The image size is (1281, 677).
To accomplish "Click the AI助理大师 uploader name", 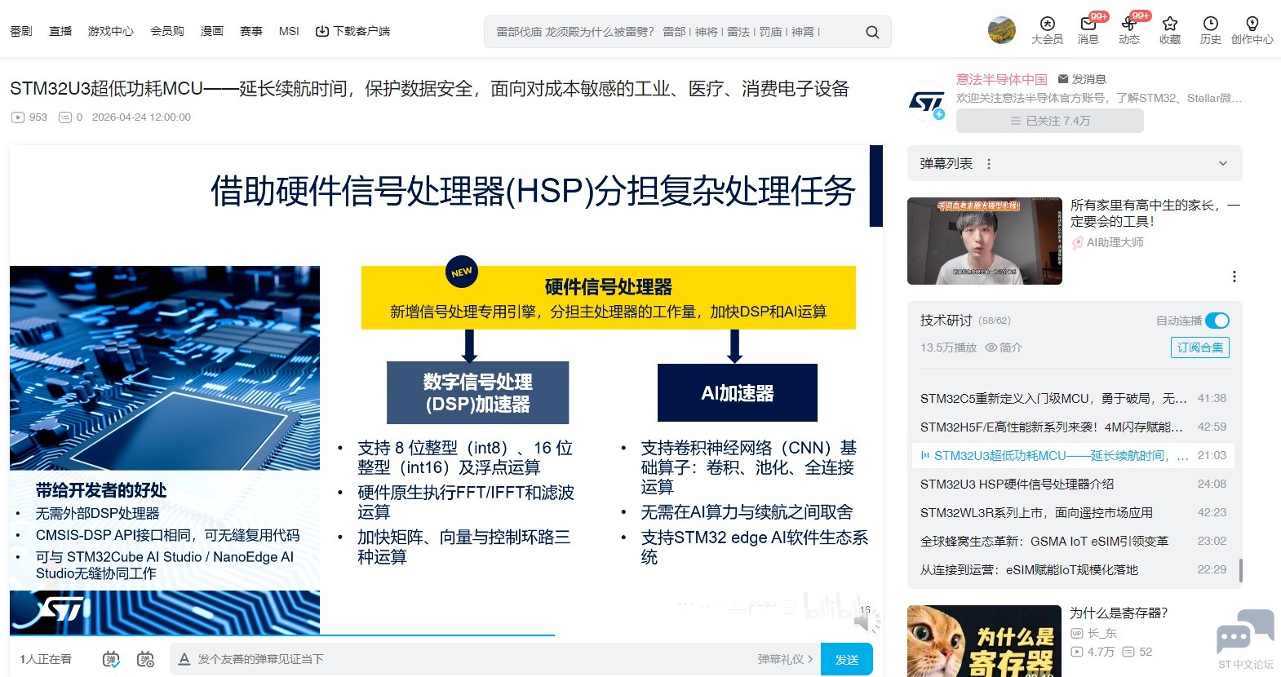I will pos(1115,242).
